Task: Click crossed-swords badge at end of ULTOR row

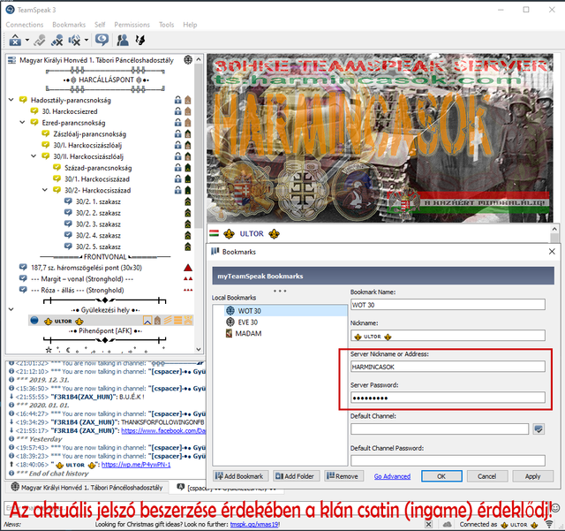Action: click(x=188, y=321)
